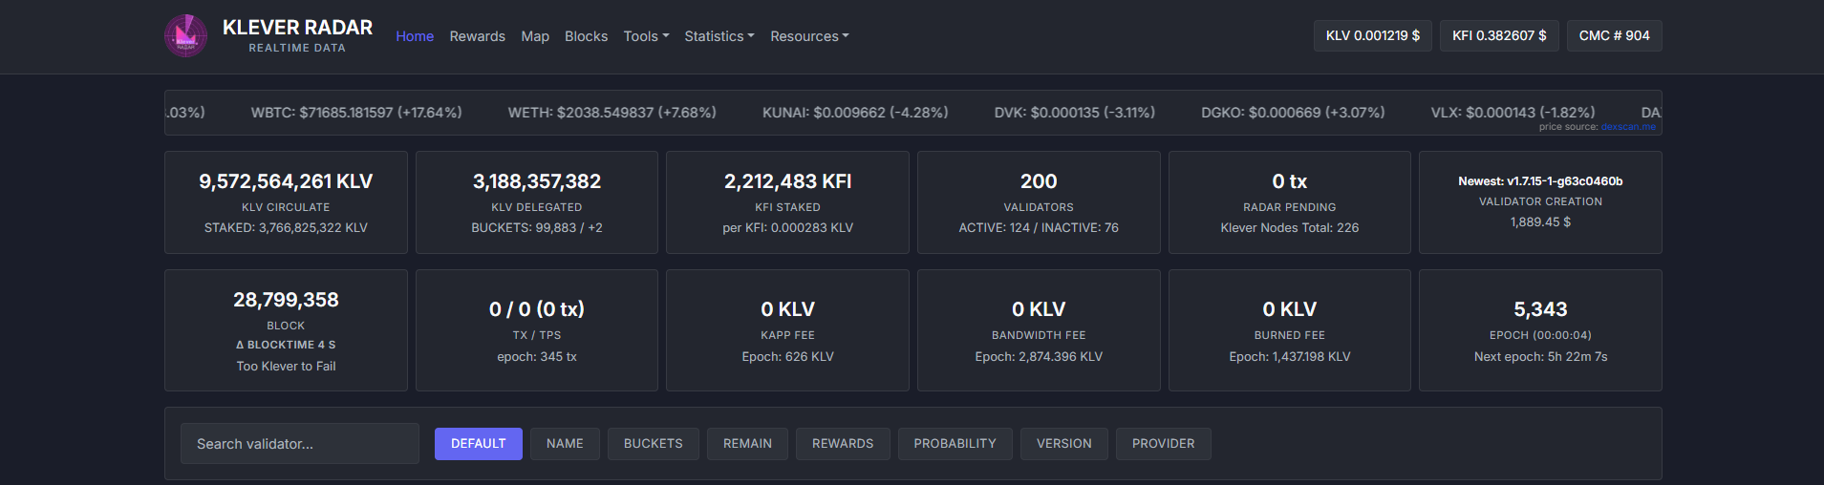Image resolution: width=1824 pixels, height=485 pixels.
Task: Open the dexscan.me price source link
Action: (x=1628, y=127)
